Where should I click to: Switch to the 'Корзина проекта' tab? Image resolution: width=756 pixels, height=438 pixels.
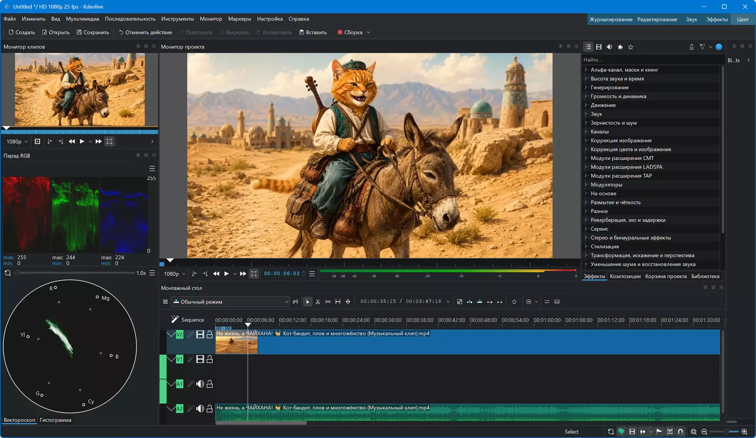click(x=666, y=277)
